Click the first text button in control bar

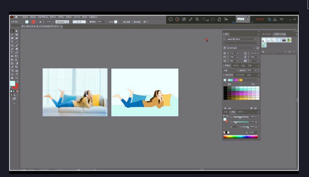pyautogui.click(x=126, y=22)
